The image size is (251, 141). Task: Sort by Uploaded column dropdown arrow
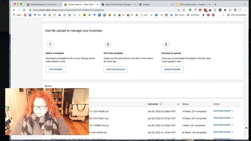pyautogui.click(x=178, y=104)
